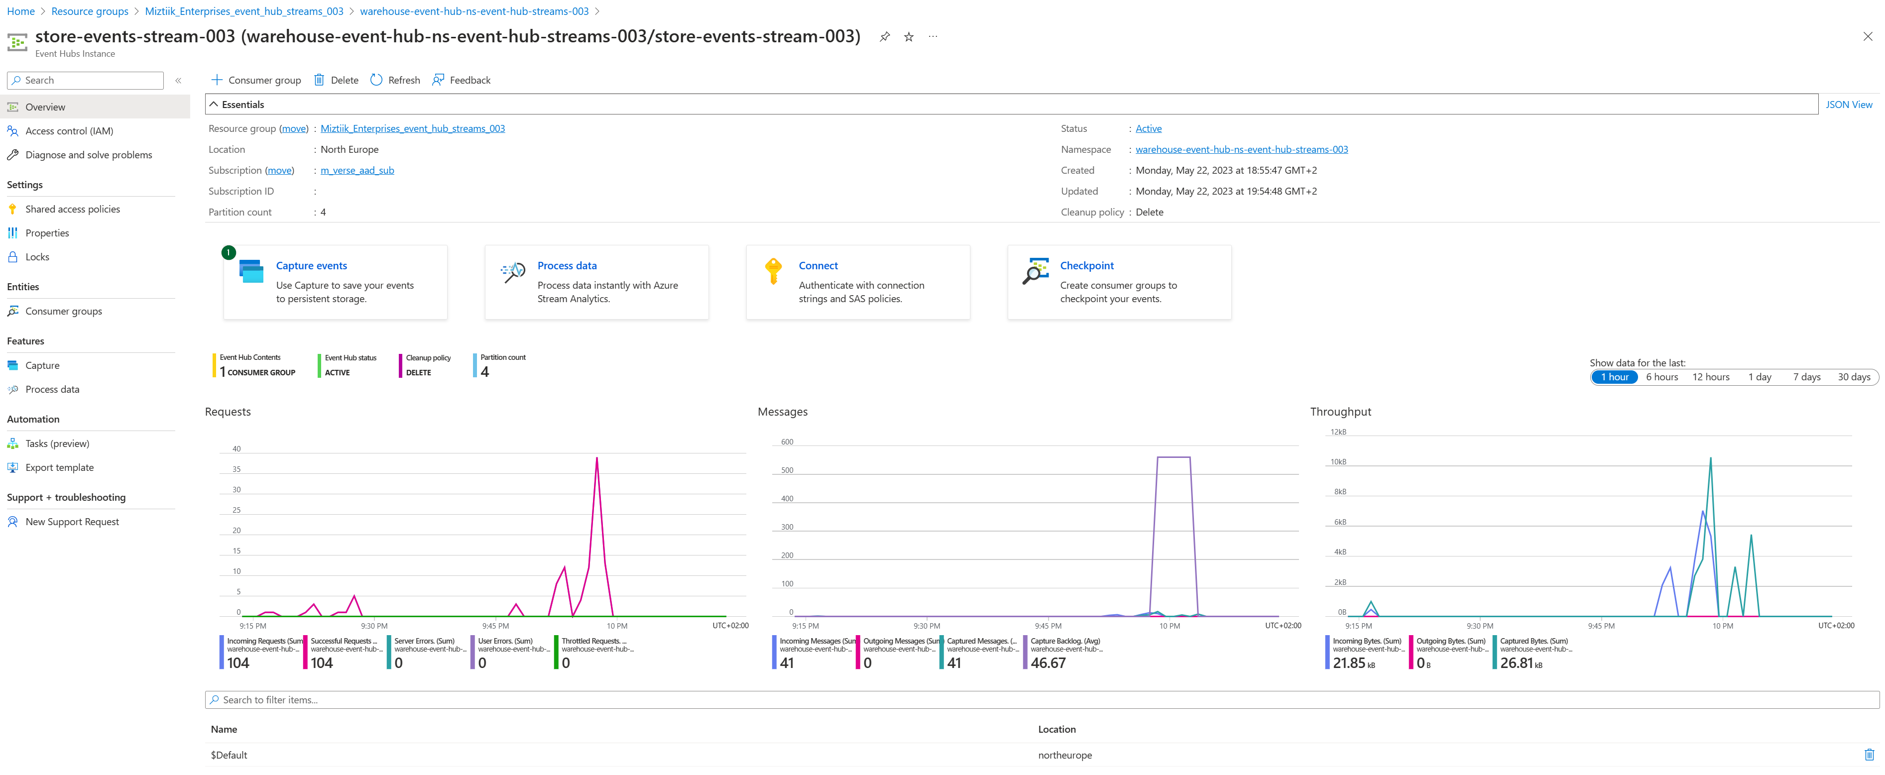Collapse the left sidebar menu
Viewport: 1885px width, 775px height.
179,81
